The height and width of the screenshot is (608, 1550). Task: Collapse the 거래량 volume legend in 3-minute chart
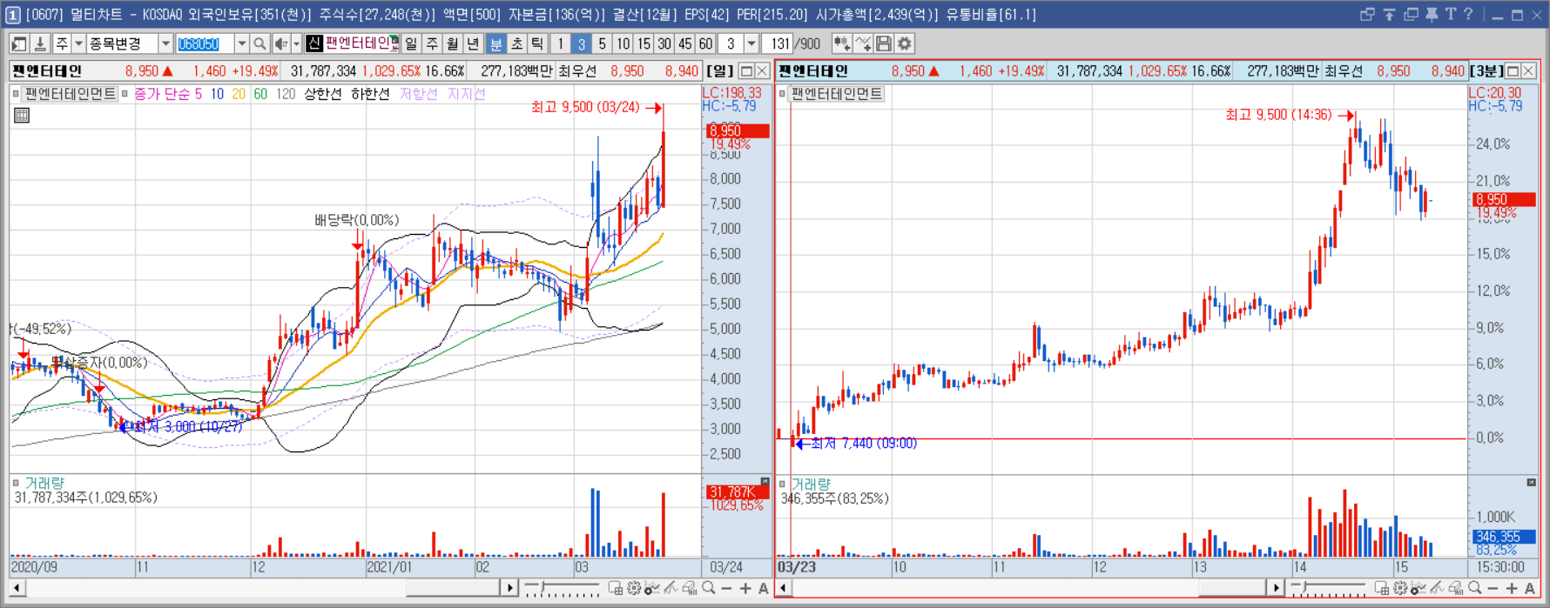tap(782, 484)
